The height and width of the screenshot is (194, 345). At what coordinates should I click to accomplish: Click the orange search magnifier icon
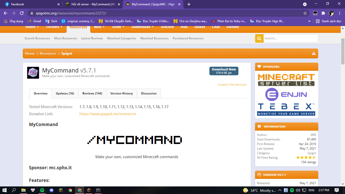(x=259, y=38)
